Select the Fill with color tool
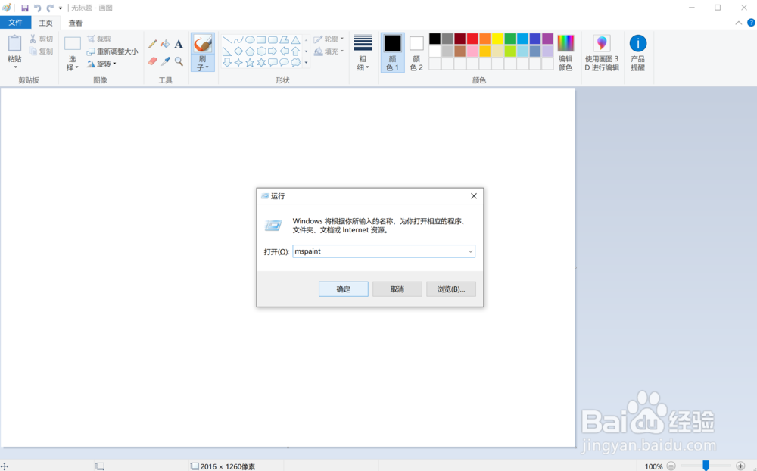The height and width of the screenshot is (471, 757). click(164, 44)
